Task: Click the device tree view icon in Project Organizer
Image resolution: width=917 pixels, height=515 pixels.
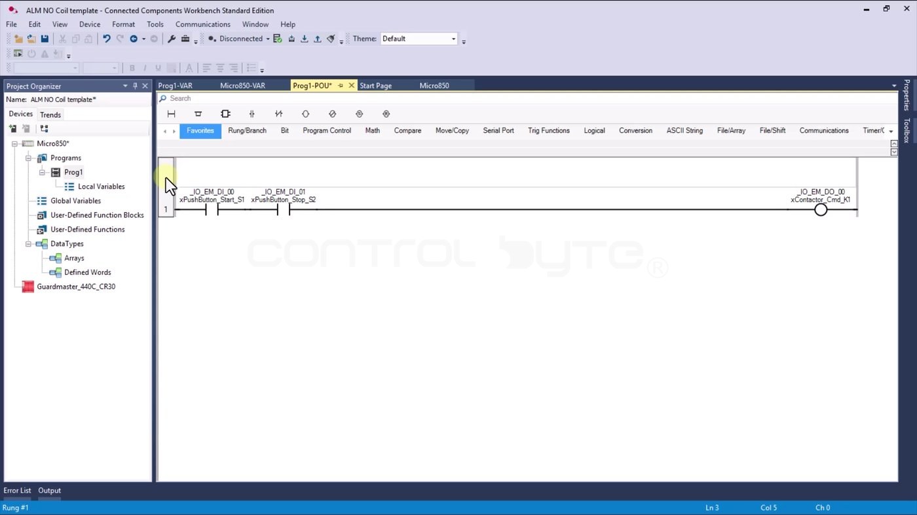Action: point(44,129)
